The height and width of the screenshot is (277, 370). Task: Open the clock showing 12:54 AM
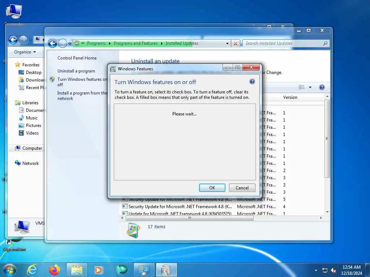[x=352, y=270]
